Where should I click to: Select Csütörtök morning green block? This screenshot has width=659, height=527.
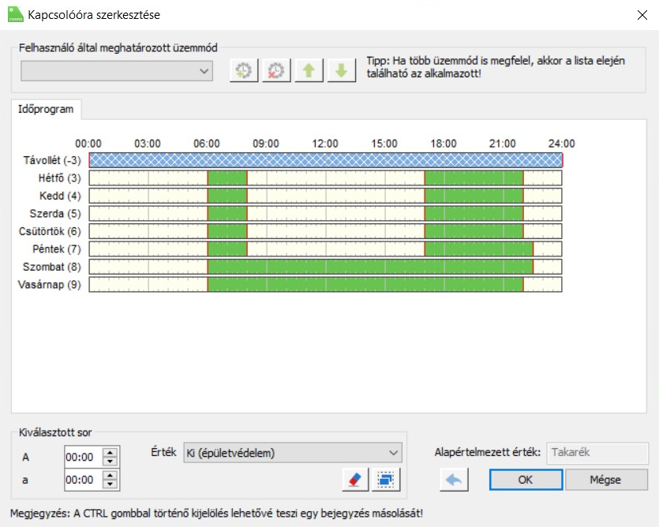point(227,231)
